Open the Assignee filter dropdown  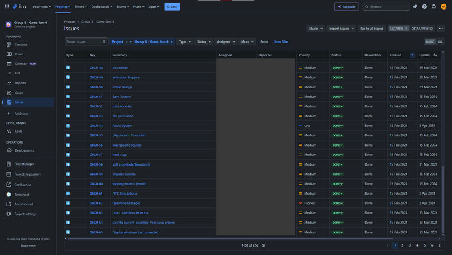(x=225, y=41)
